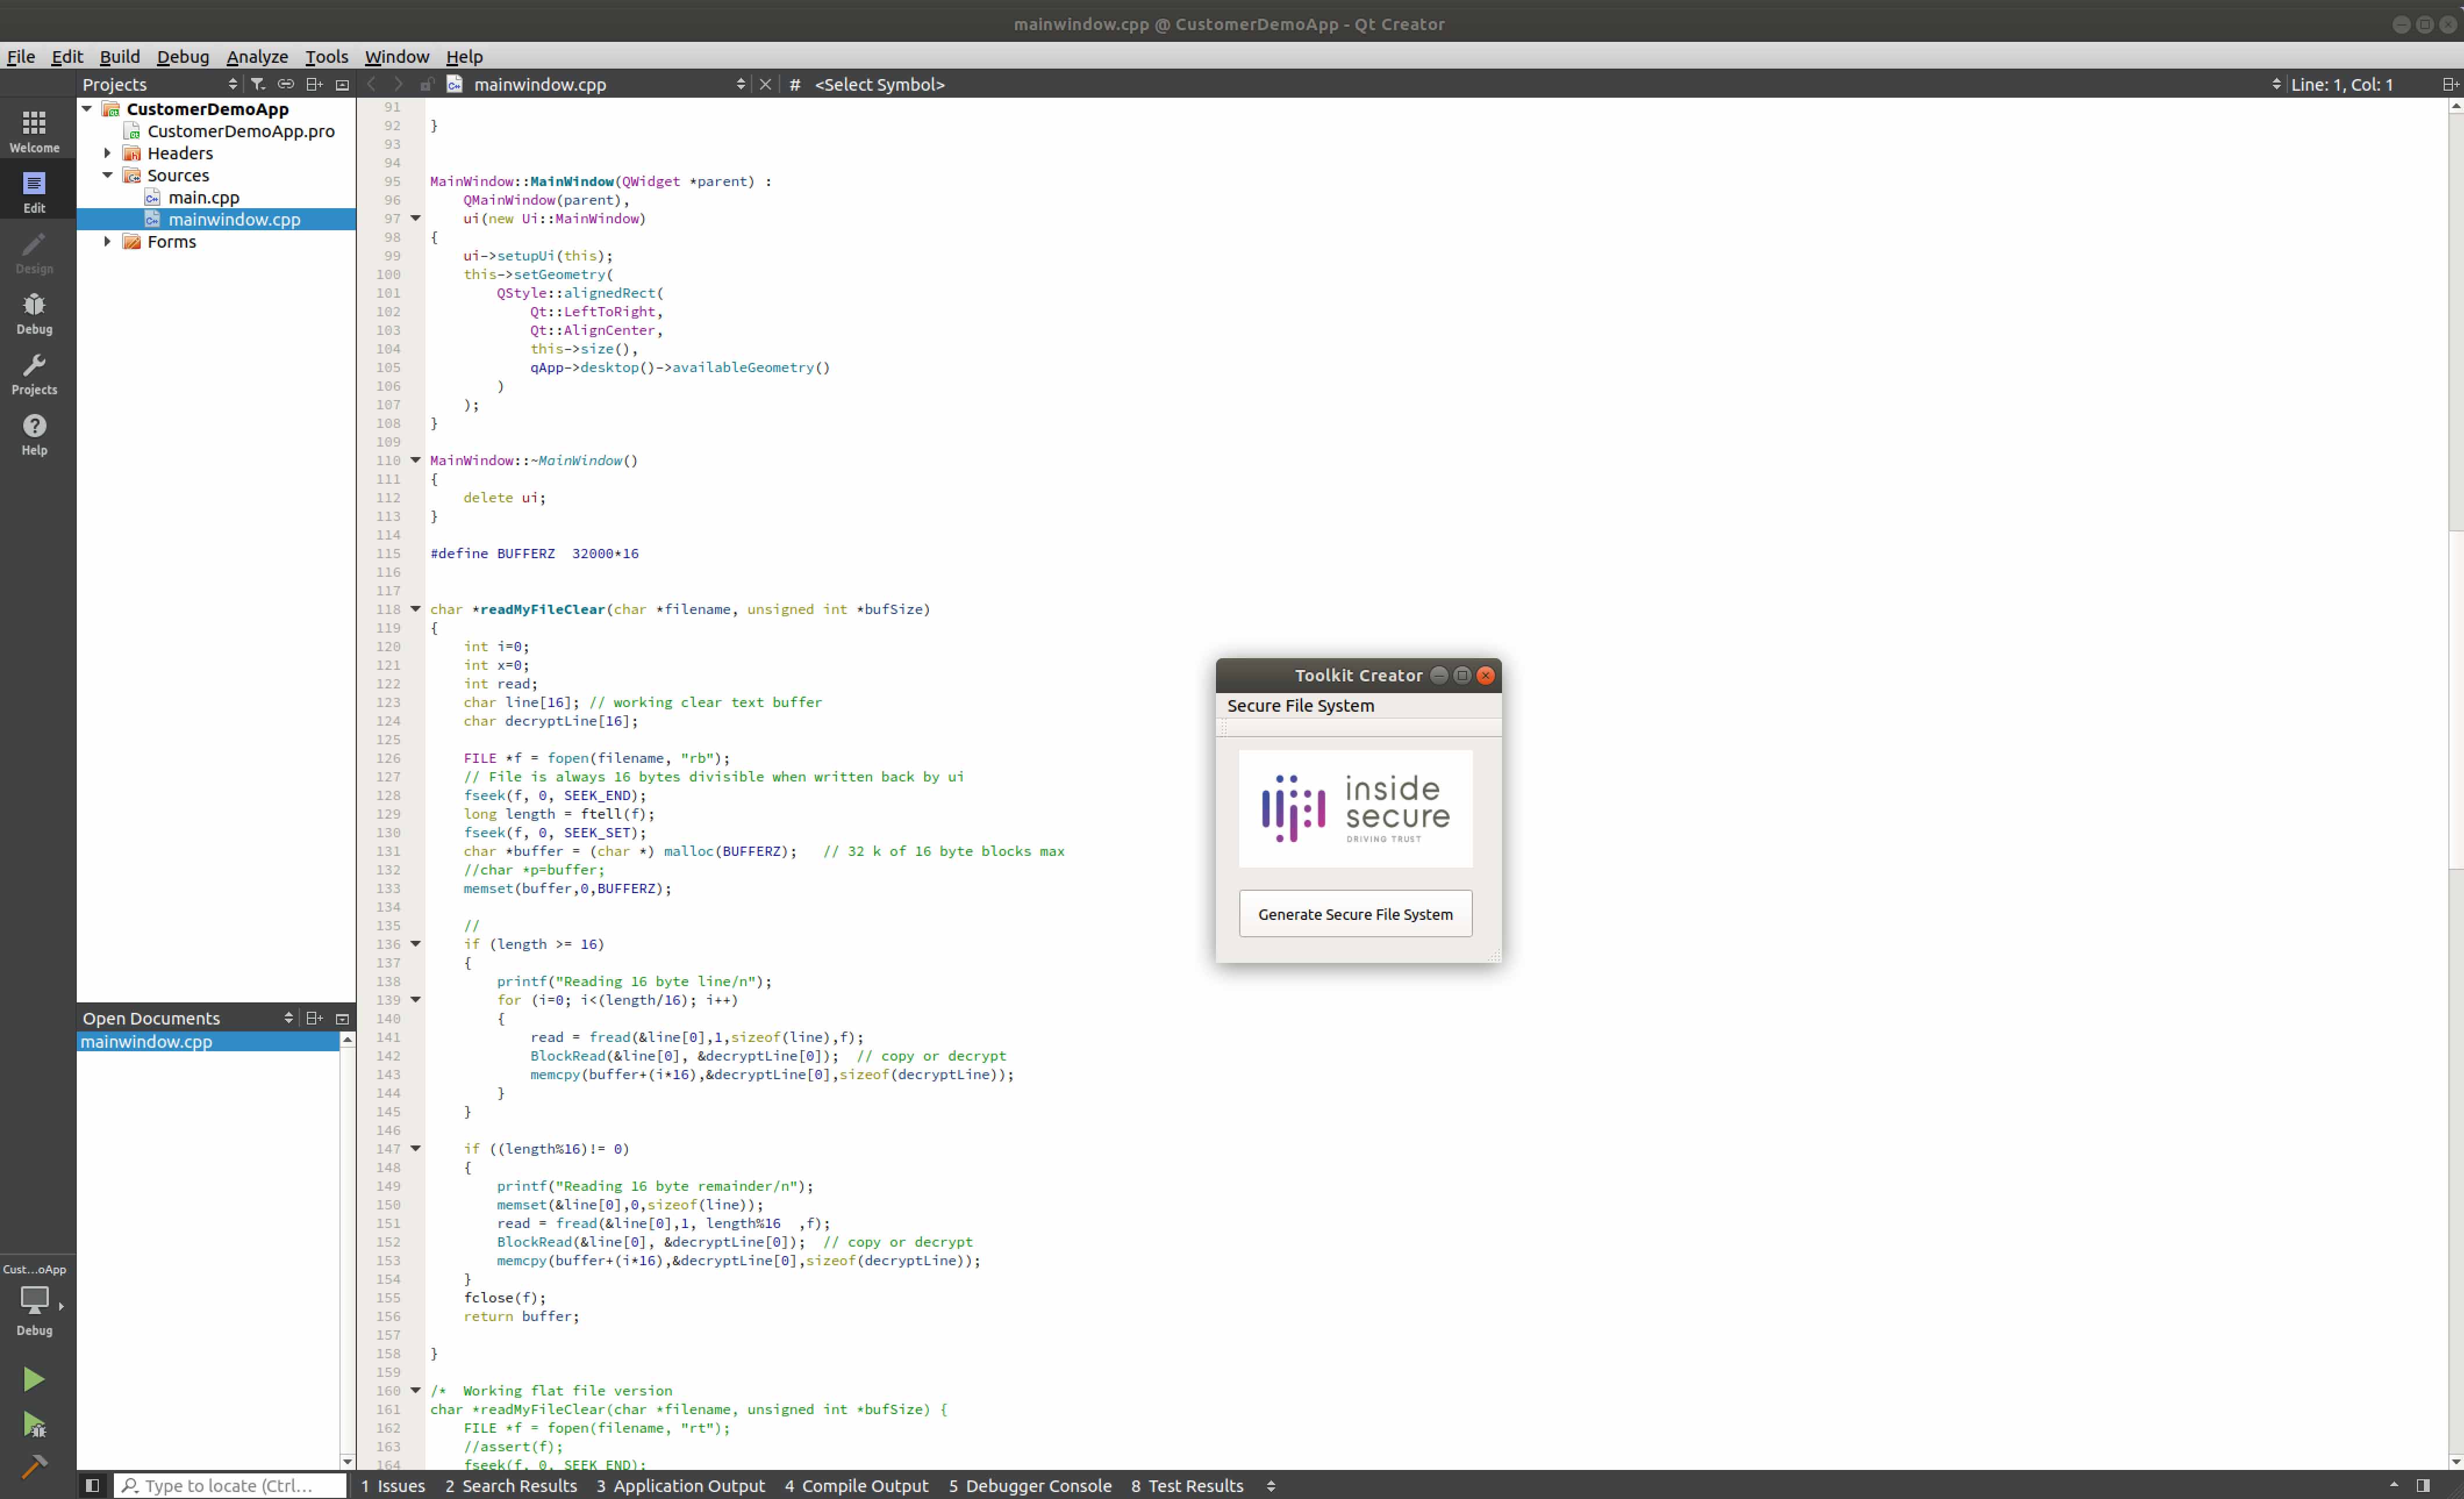Image resolution: width=2464 pixels, height=1499 pixels.
Task: Expand the Headers folder
Action: point(108,153)
